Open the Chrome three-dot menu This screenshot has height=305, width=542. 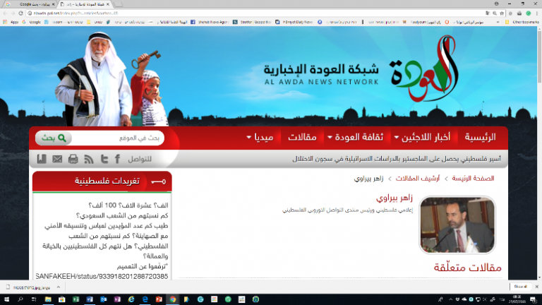click(537, 13)
